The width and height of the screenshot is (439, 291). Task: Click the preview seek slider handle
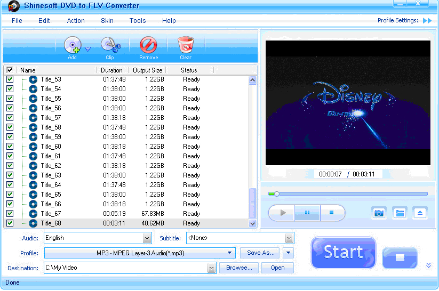(277, 194)
